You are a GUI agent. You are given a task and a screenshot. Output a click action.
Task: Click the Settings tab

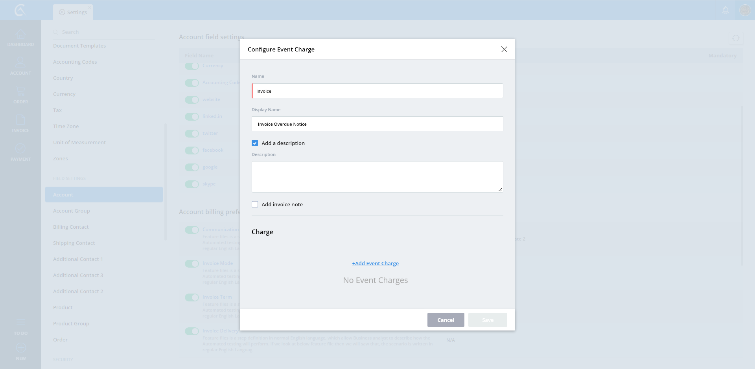point(73,12)
